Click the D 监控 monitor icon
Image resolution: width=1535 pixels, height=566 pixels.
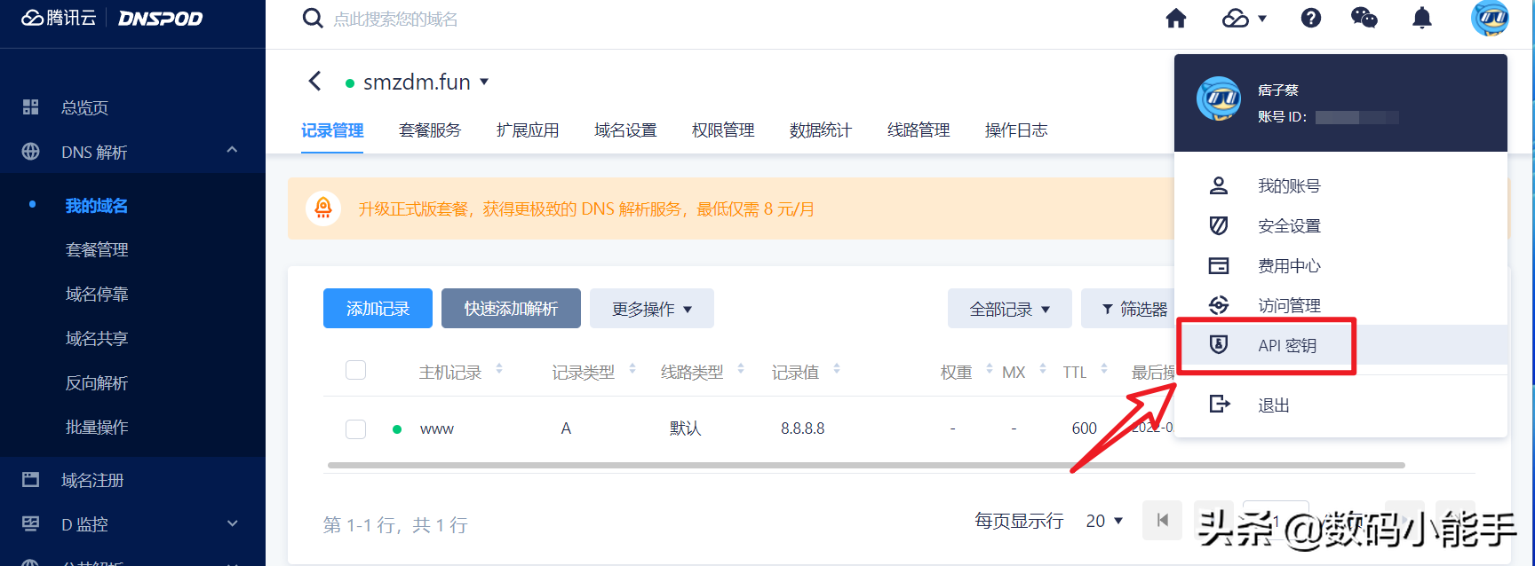tap(31, 523)
